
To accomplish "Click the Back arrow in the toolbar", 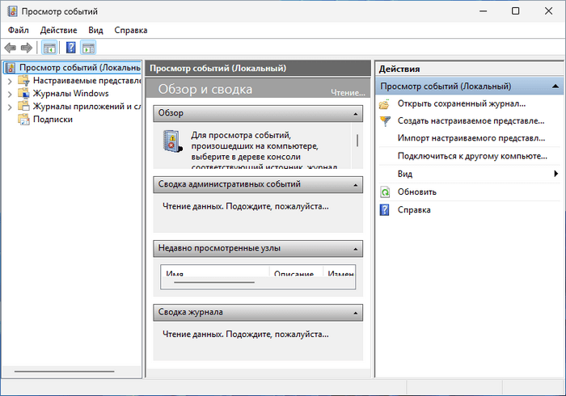I will (x=11, y=48).
